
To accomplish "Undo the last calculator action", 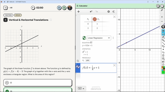I will 91,11.
